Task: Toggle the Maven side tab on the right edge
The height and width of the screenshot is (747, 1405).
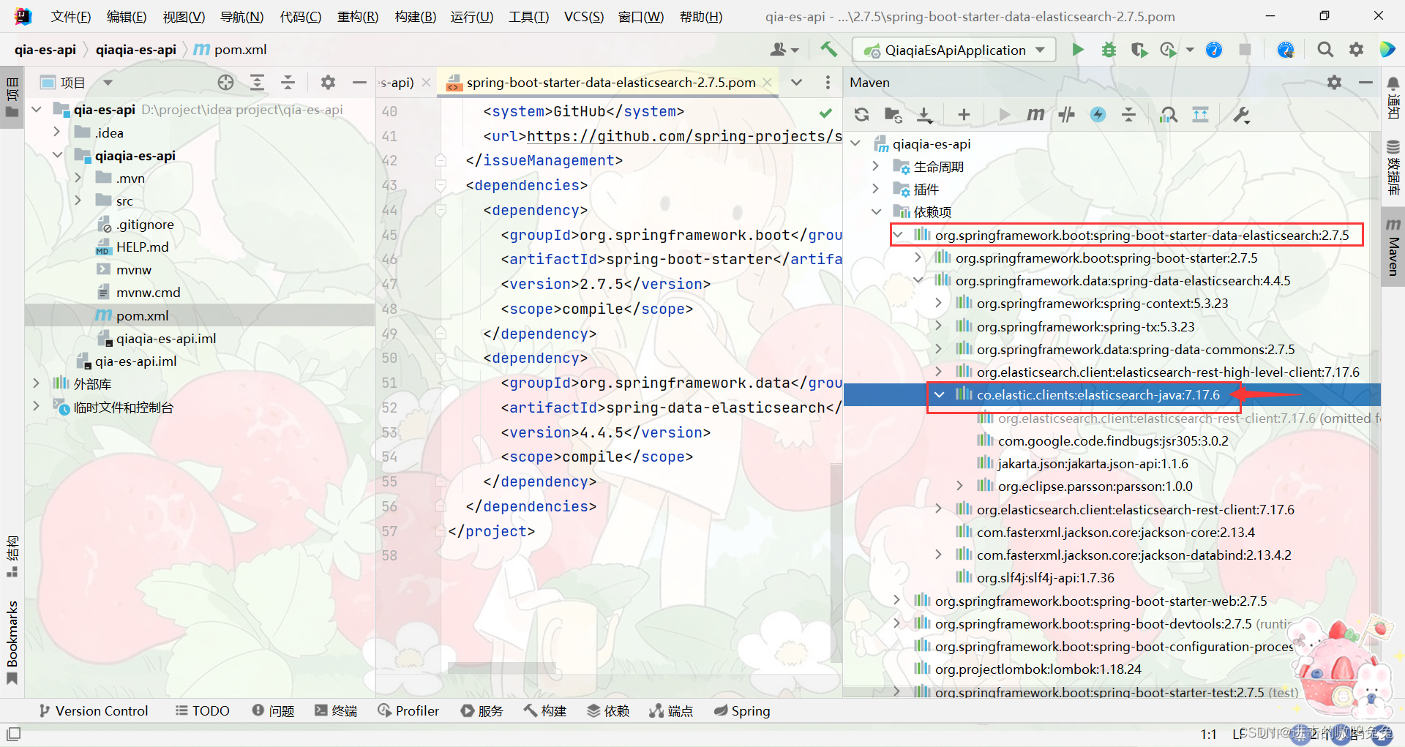Action: click(1393, 247)
